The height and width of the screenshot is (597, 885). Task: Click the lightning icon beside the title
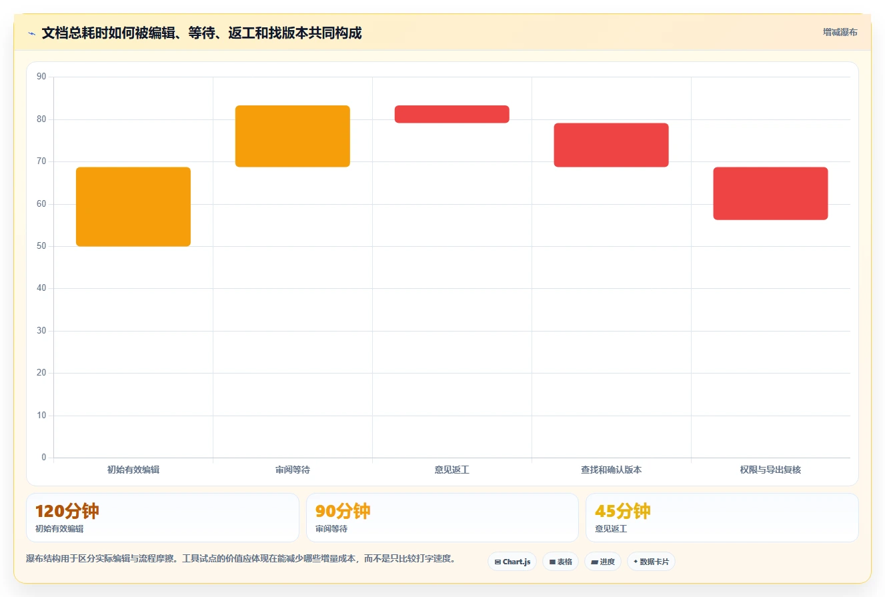pos(31,33)
